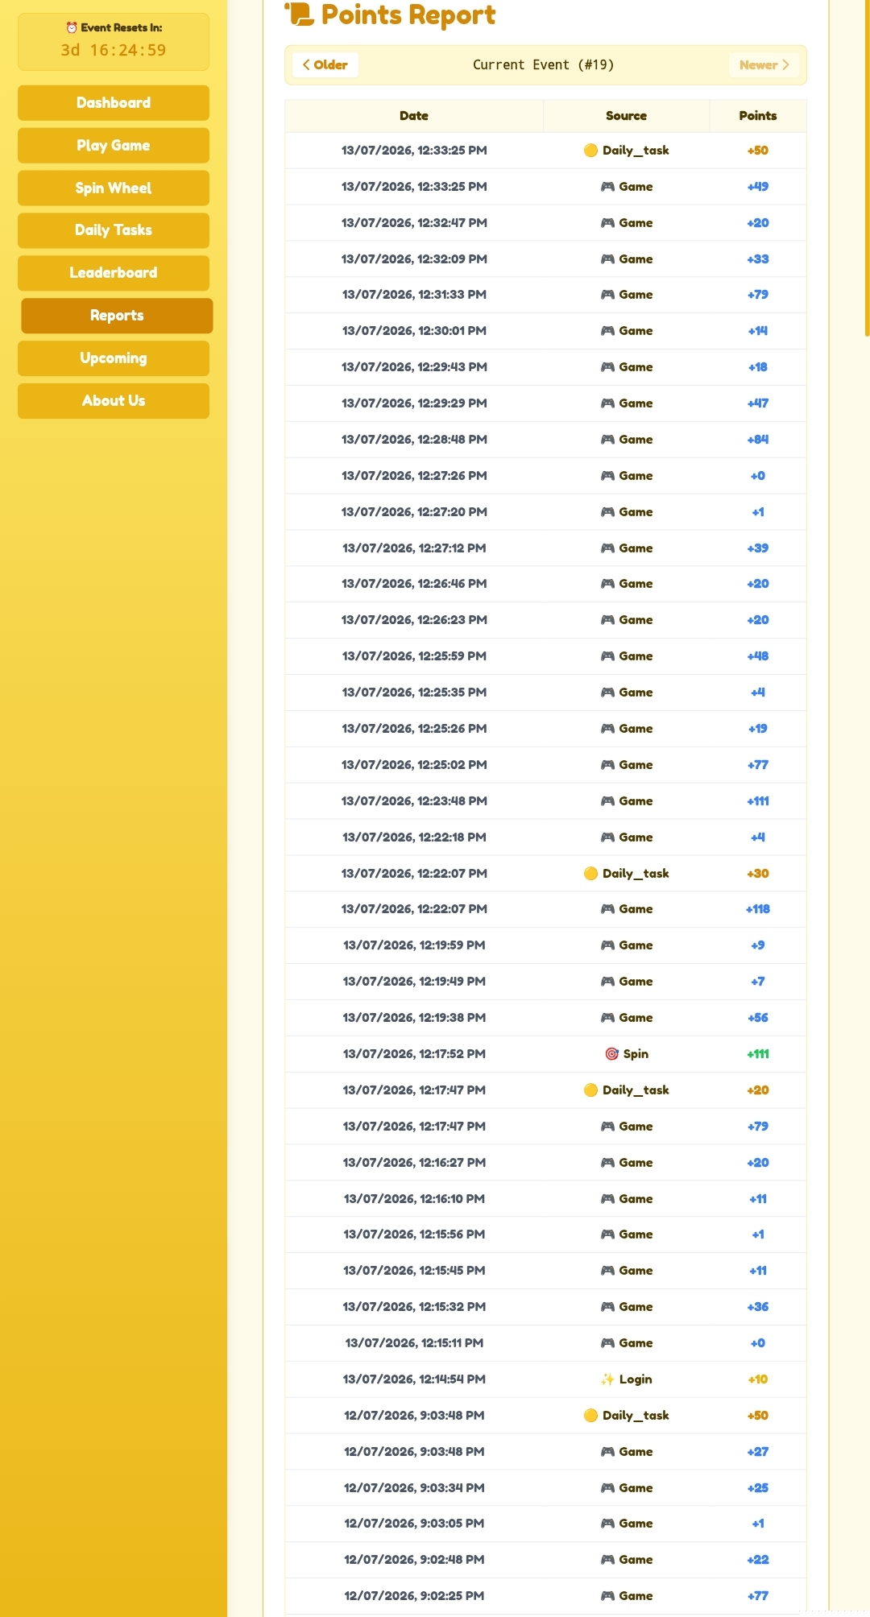The image size is (870, 1617).
Task: Click the Newer event button
Action: (764, 65)
